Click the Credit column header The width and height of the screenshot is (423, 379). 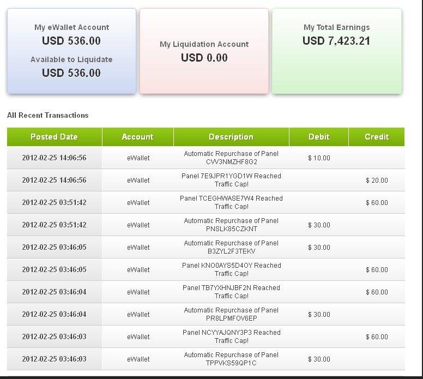click(377, 137)
